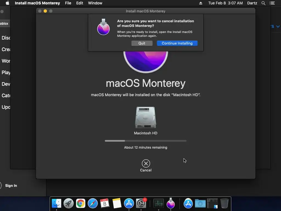
Task: Click the eject icon in the menu bar
Action: coord(201,3)
